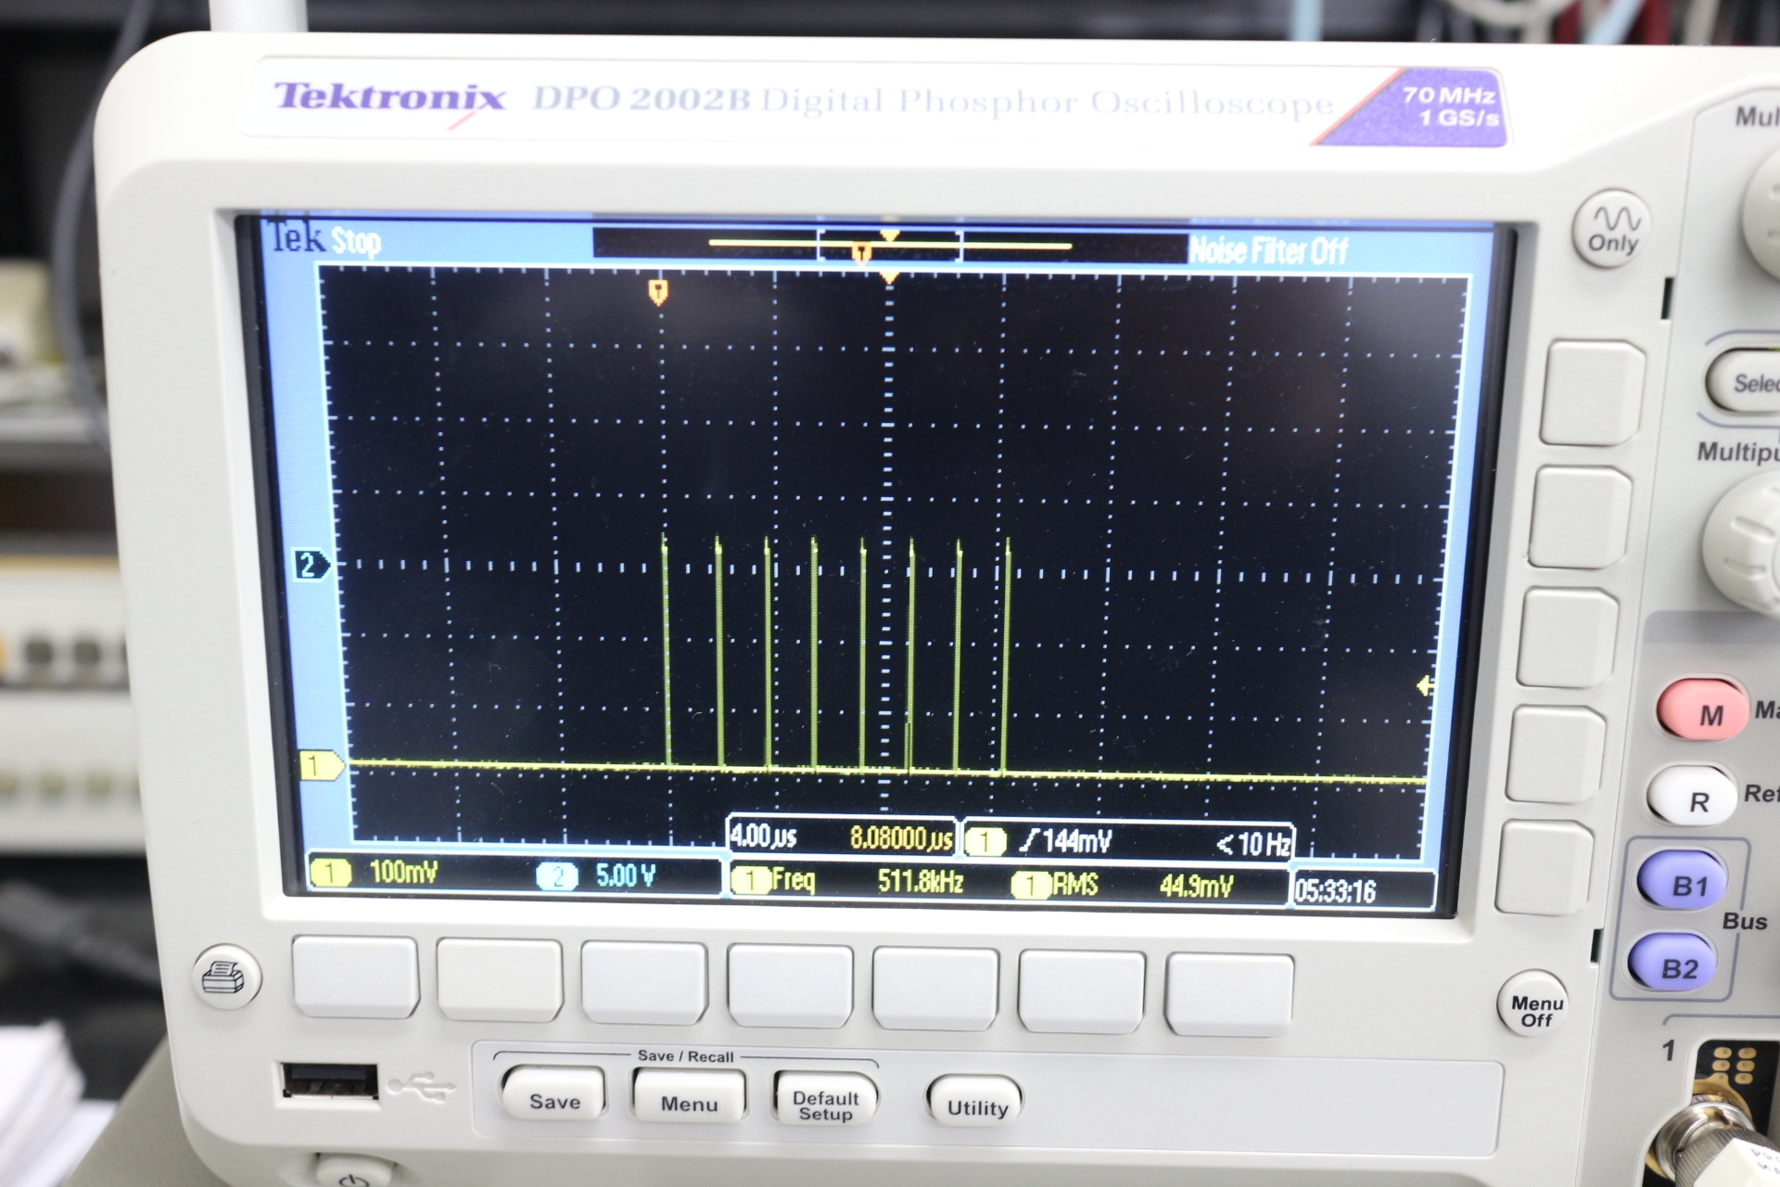Click the Stop acquisition status text
This screenshot has height=1187, width=1780.
pyautogui.click(x=355, y=242)
